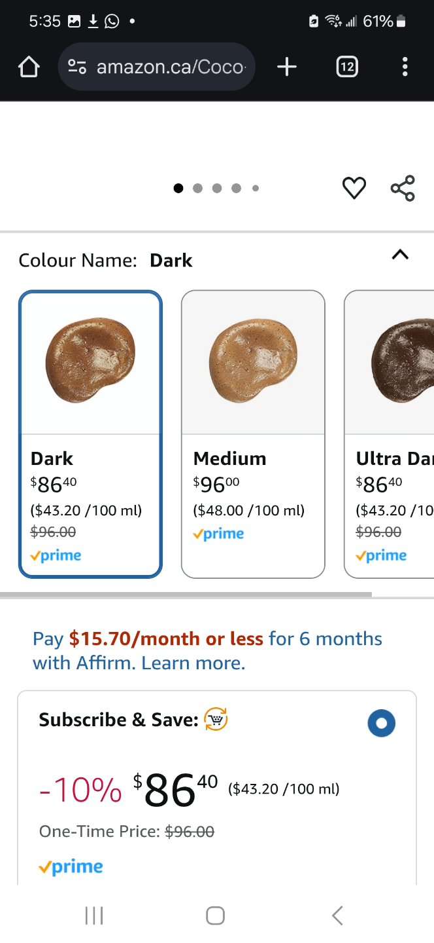Tap the site info icon in address bar

click(78, 67)
